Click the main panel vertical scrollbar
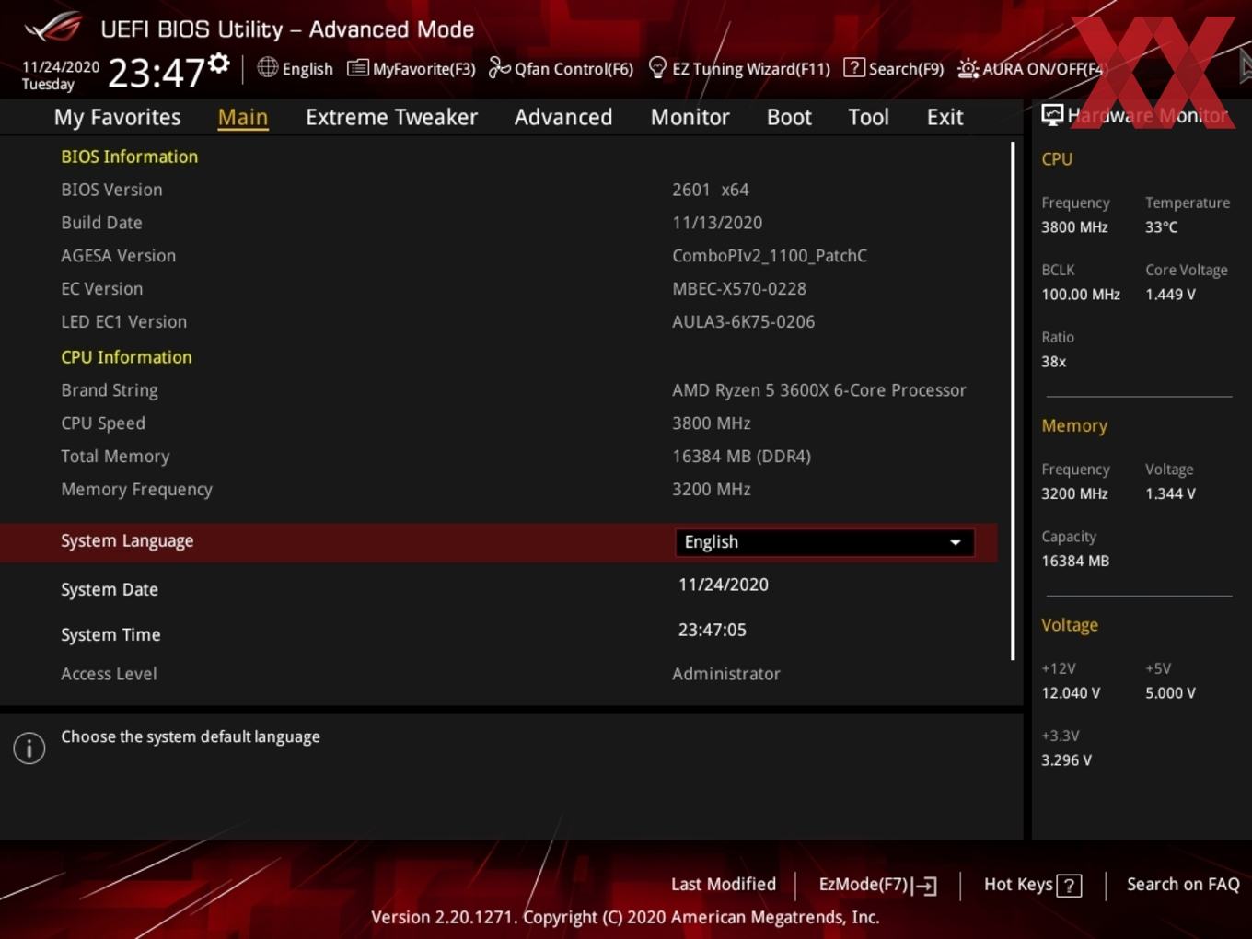The height and width of the screenshot is (939, 1252). coord(1013,400)
